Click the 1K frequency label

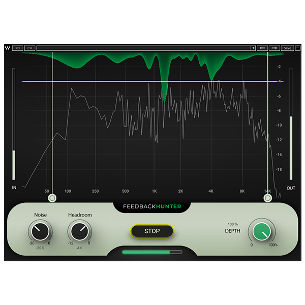[155, 191]
